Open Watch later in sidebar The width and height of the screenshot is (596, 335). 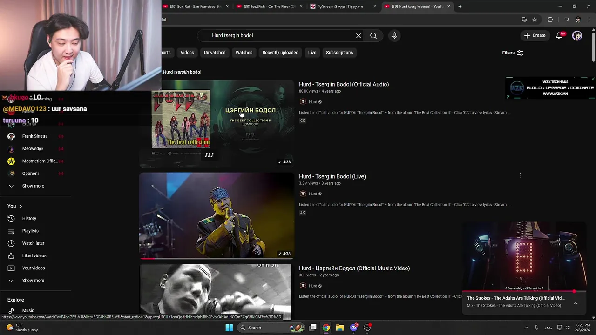[x=33, y=243]
